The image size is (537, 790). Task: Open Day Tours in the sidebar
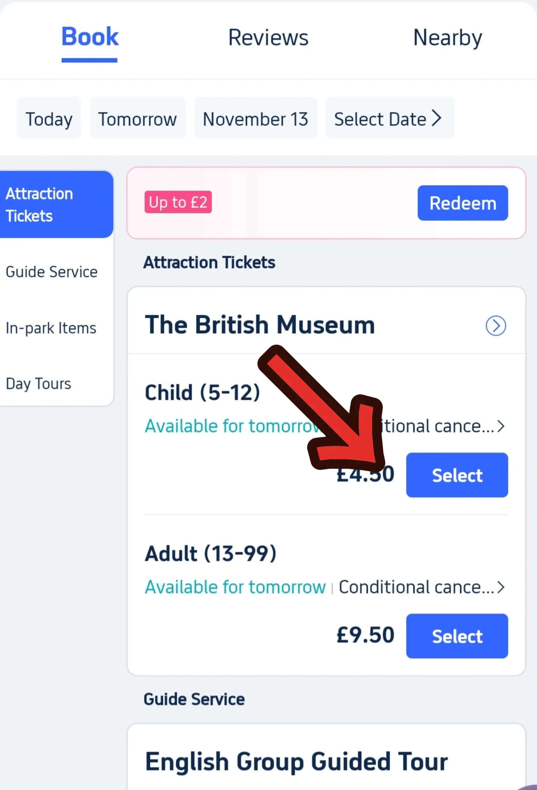tap(38, 384)
